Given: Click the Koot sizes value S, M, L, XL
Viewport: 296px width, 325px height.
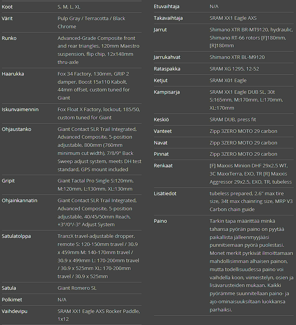Looking at the screenshot, I should coord(69,7).
